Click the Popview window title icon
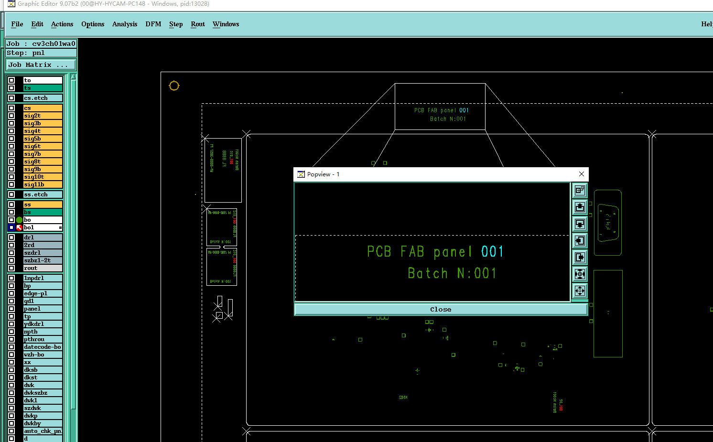This screenshot has width=713, height=442. 301,174
